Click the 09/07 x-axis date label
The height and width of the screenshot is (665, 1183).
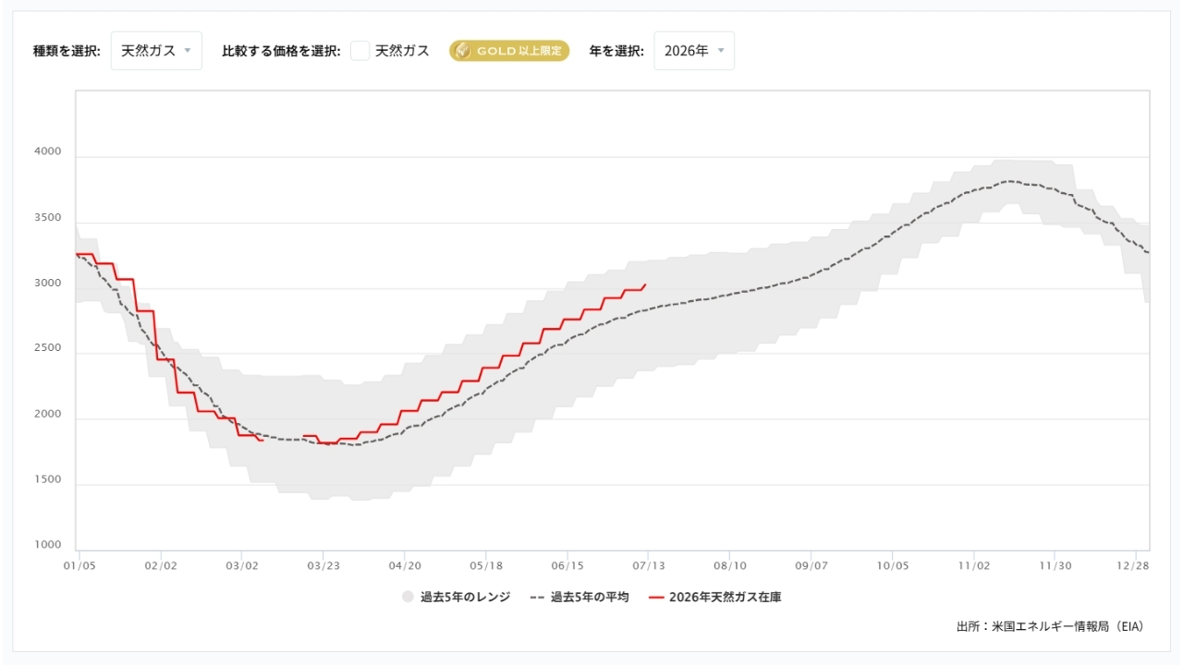point(811,565)
